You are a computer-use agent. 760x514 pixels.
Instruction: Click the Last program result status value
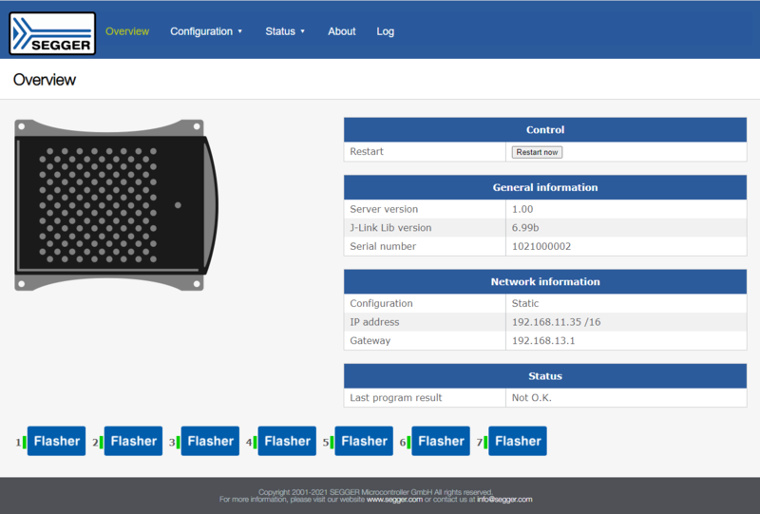[532, 397]
